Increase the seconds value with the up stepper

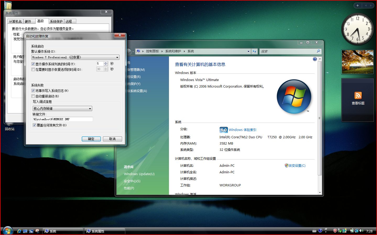tap(106, 62)
